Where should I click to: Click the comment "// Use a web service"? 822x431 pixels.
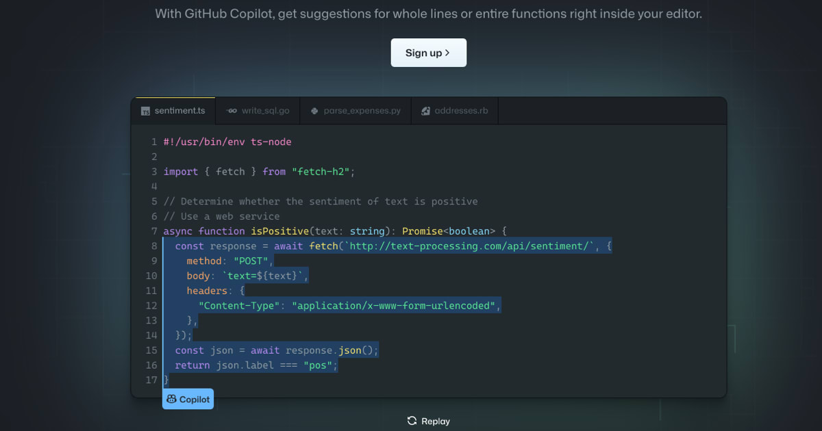[x=221, y=216]
